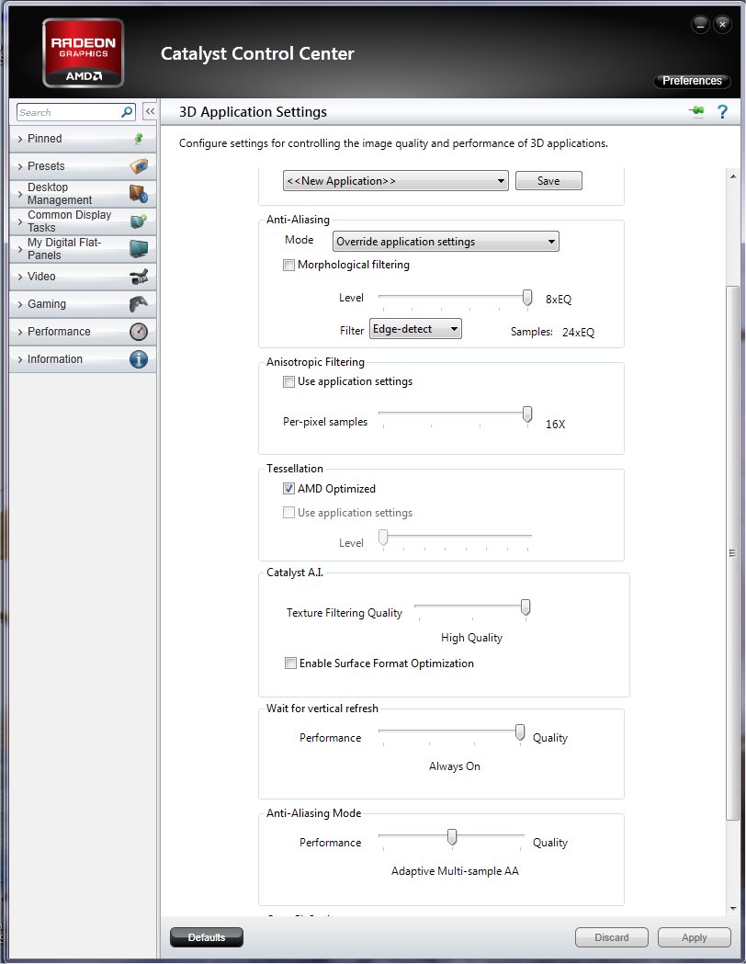
Task: Minimize the Catalyst Control Center window
Action: click(701, 25)
